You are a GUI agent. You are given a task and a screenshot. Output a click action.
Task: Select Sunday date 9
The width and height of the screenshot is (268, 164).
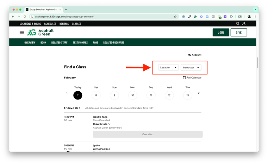(115, 95)
